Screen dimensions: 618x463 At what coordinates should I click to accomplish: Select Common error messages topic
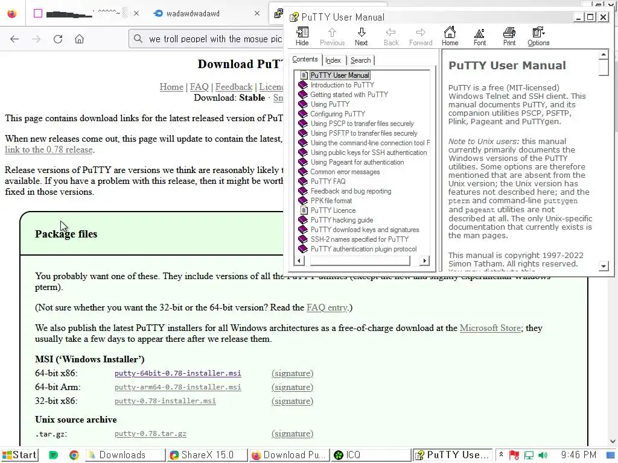click(345, 172)
